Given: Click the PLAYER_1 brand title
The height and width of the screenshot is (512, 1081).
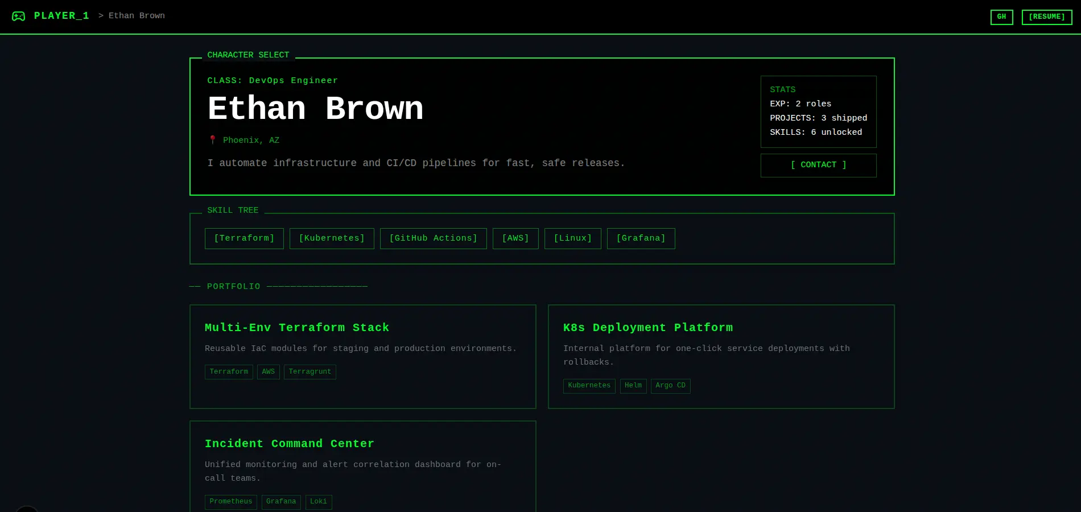Looking at the screenshot, I should [61, 16].
